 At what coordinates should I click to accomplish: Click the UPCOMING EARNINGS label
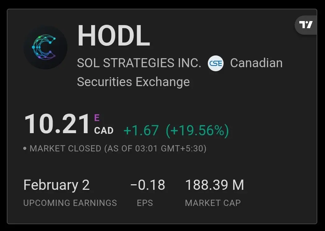[x=70, y=203]
